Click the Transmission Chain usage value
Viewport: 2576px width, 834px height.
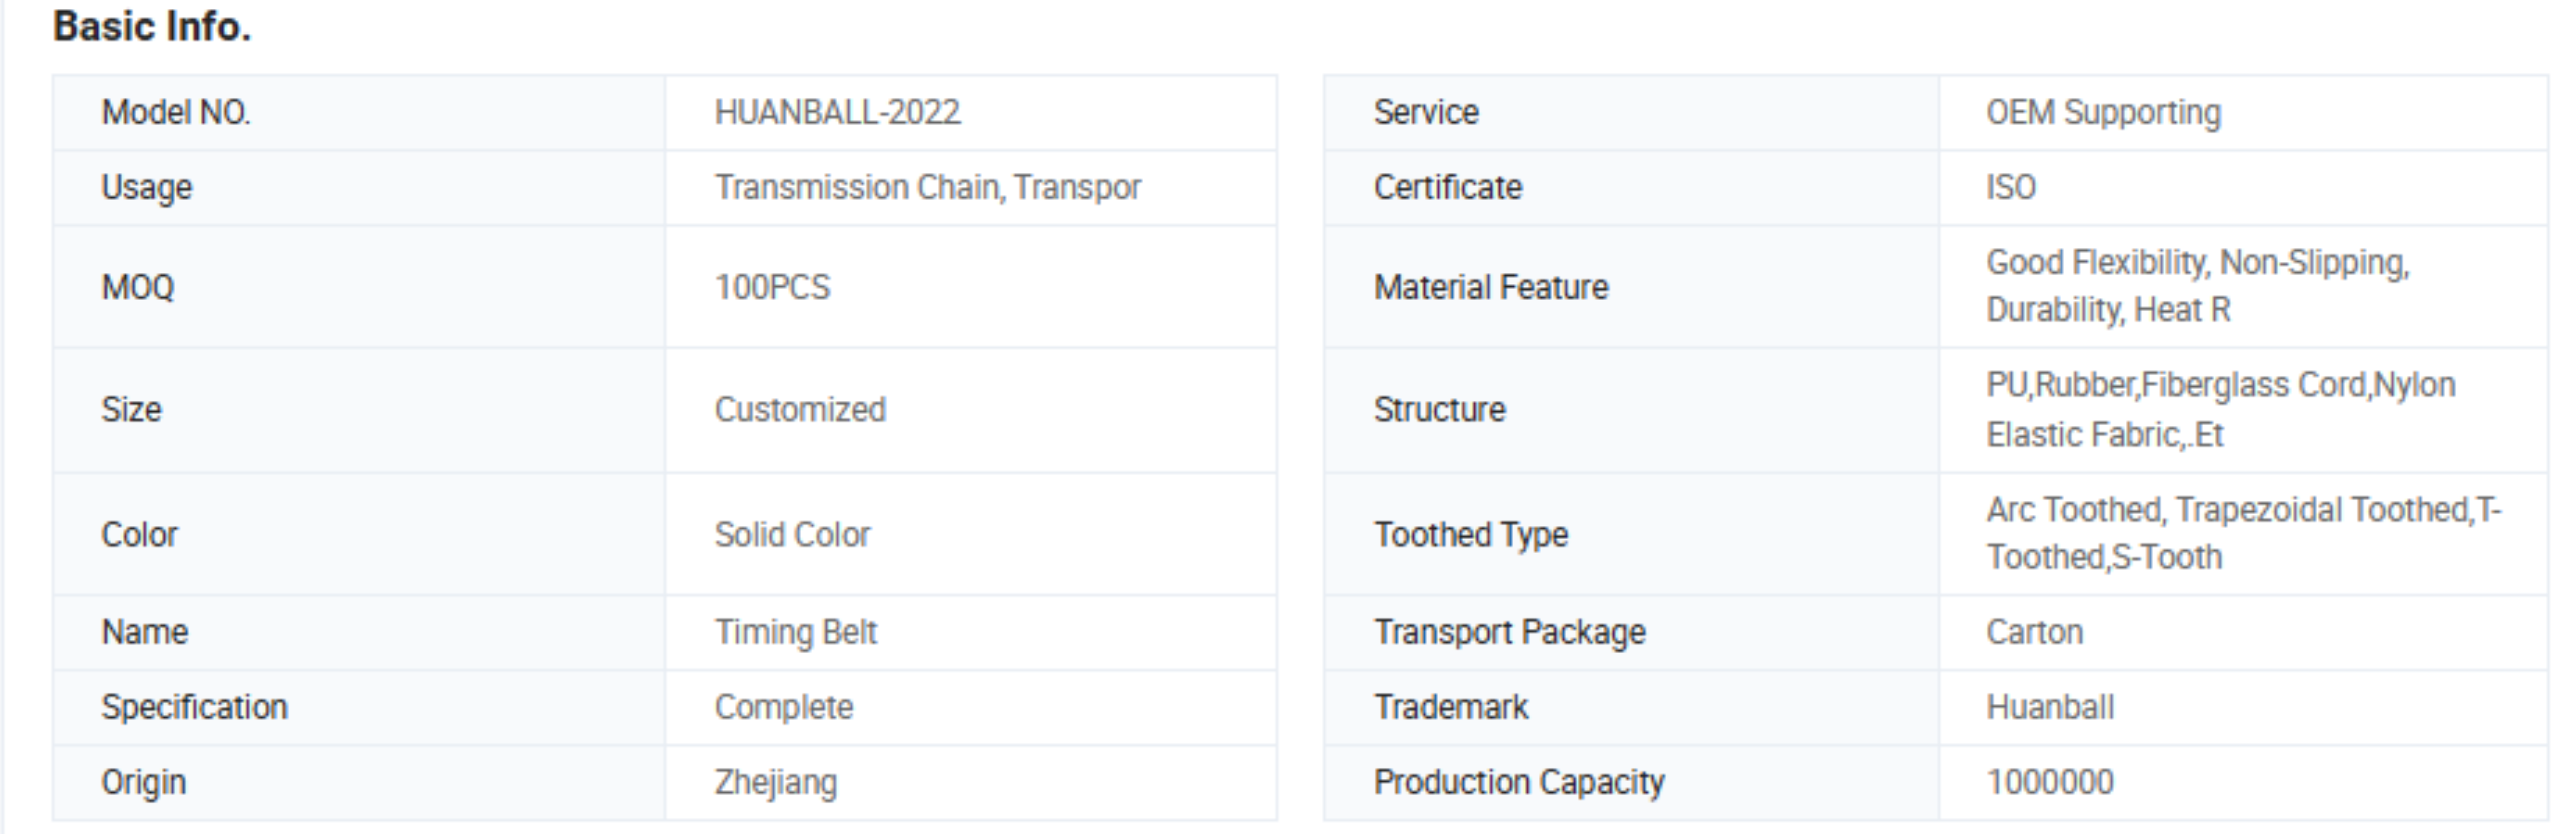pyautogui.click(x=927, y=187)
